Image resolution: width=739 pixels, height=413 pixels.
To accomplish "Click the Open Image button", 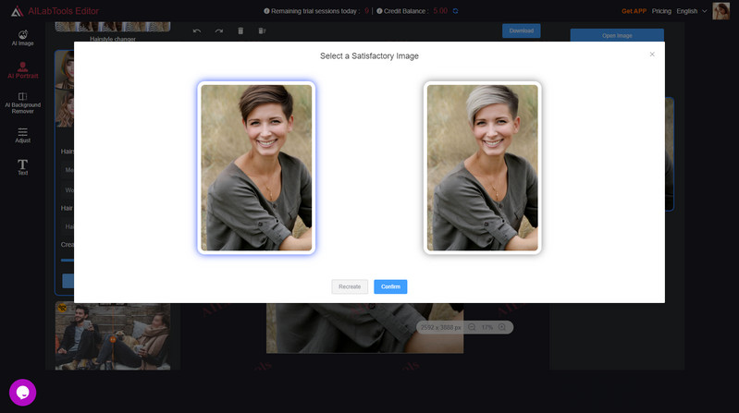I will pos(617,35).
